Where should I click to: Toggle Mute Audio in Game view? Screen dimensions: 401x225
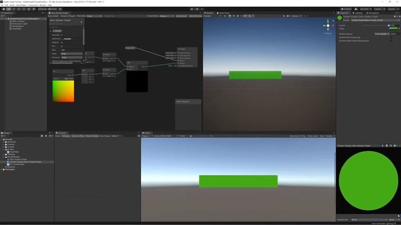(313, 136)
